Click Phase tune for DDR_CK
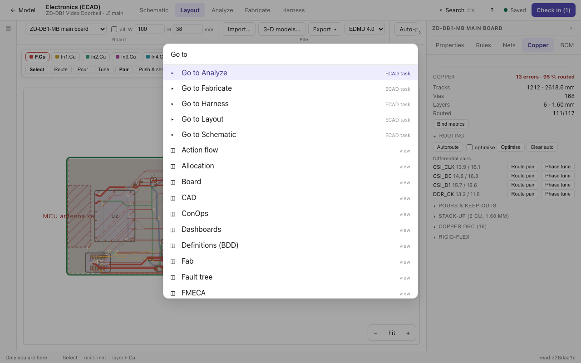Screen dimensions: 581x363 click(x=558, y=194)
